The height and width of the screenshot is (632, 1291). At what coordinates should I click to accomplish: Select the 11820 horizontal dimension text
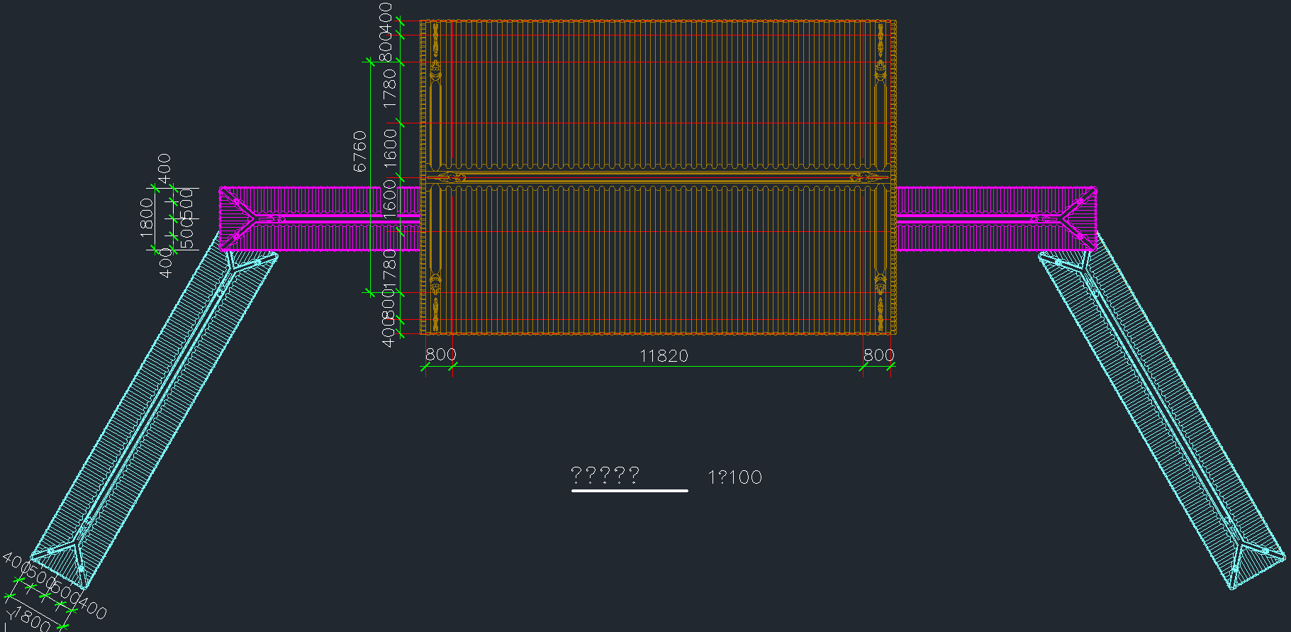pyautogui.click(x=664, y=356)
